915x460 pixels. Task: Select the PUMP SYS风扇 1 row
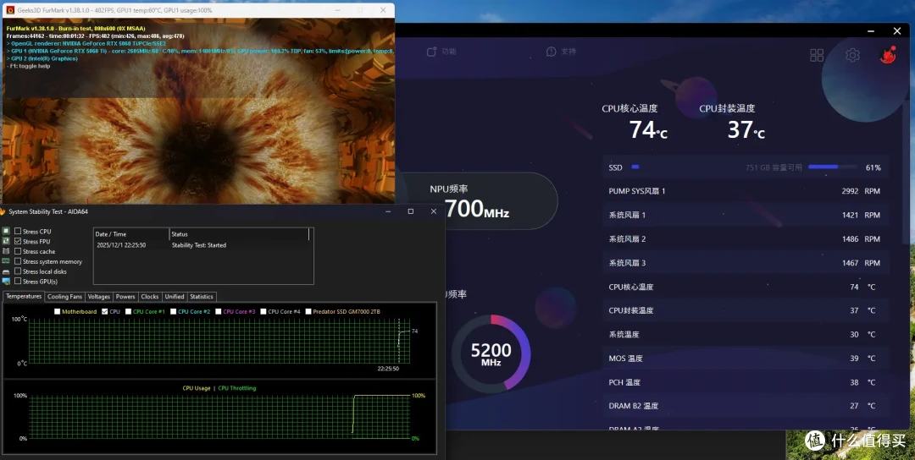pyautogui.click(x=746, y=191)
